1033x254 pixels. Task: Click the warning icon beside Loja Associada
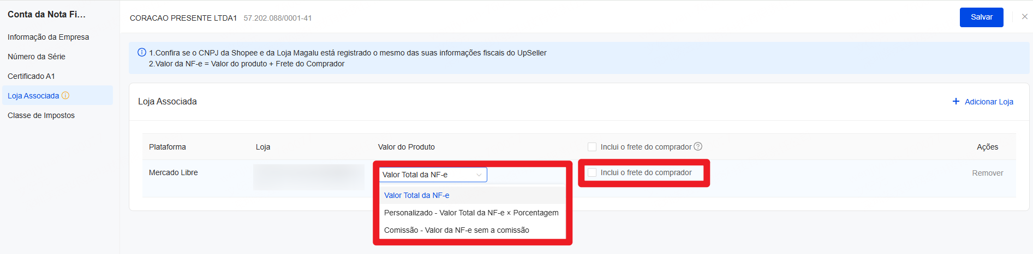65,95
